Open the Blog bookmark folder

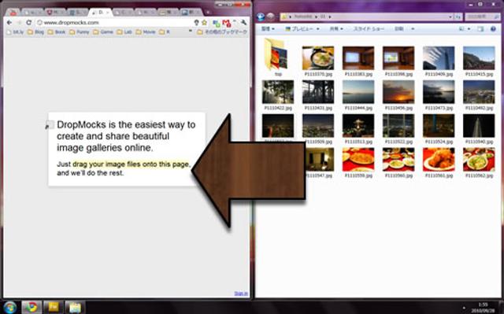35,32
